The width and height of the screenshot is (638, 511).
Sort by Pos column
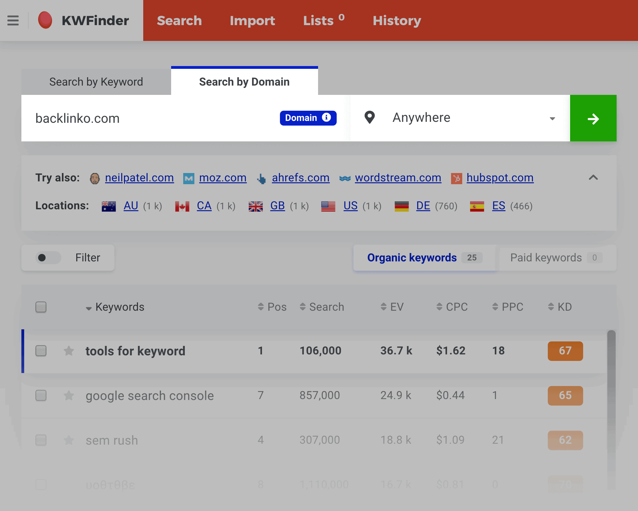click(272, 307)
